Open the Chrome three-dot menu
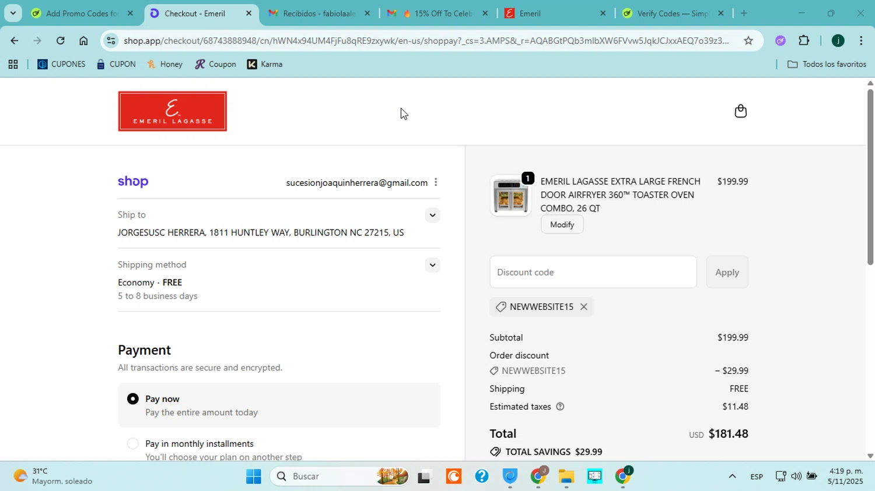The width and height of the screenshot is (875, 491). click(861, 41)
